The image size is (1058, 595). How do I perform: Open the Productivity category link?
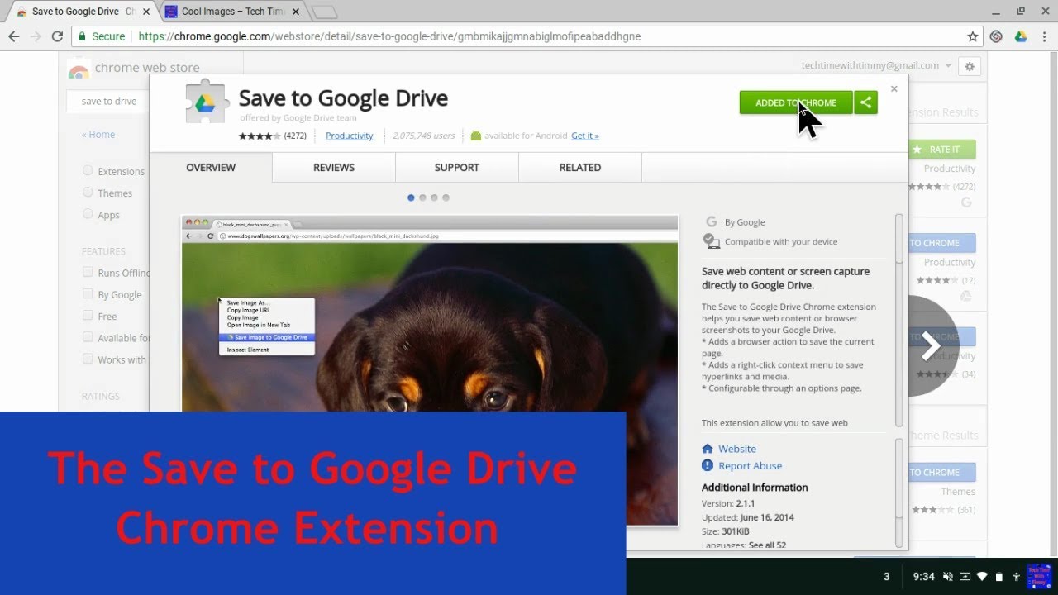(x=350, y=136)
